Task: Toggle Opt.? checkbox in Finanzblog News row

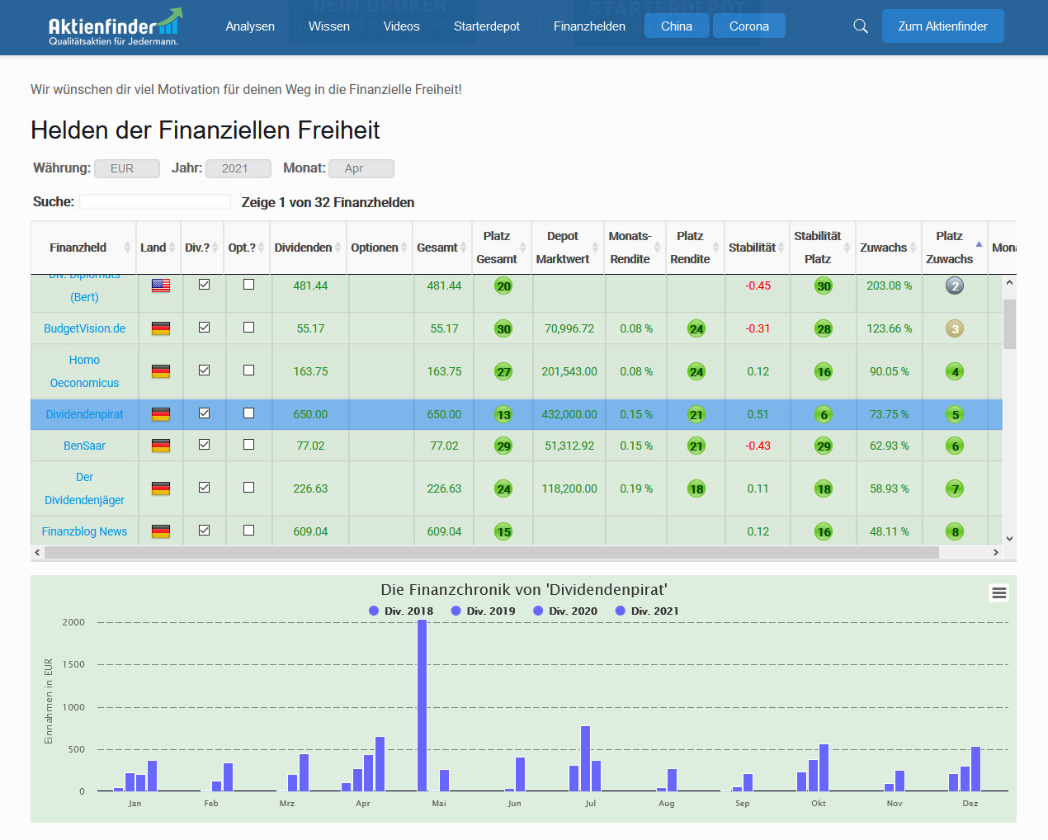Action: coord(248,530)
